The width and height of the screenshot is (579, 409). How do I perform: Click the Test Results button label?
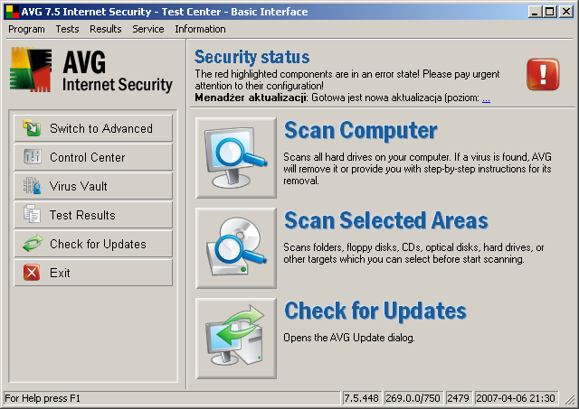(82, 215)
